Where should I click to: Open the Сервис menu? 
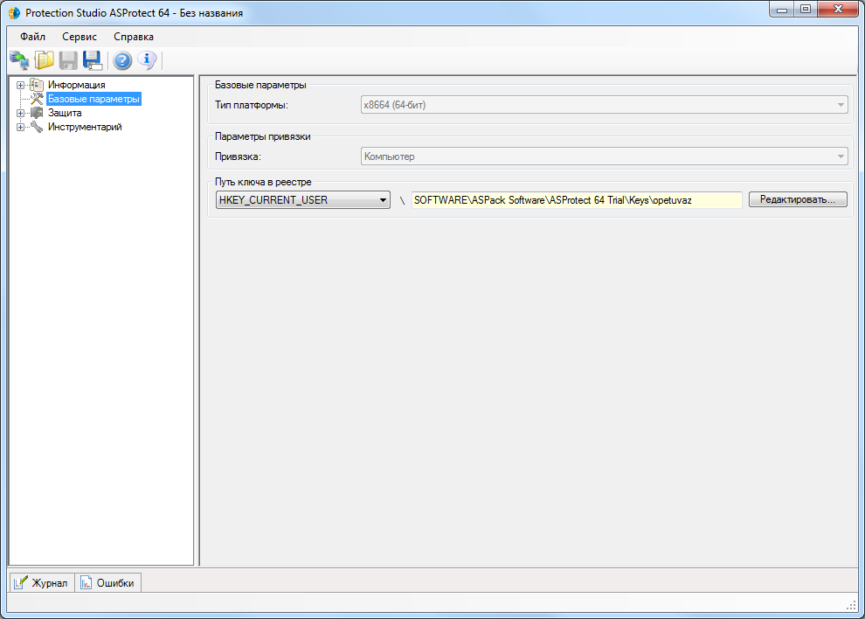(80, 37)
